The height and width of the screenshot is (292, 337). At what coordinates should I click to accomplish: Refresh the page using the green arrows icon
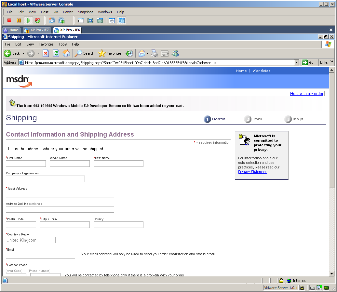tap(56, 53)
